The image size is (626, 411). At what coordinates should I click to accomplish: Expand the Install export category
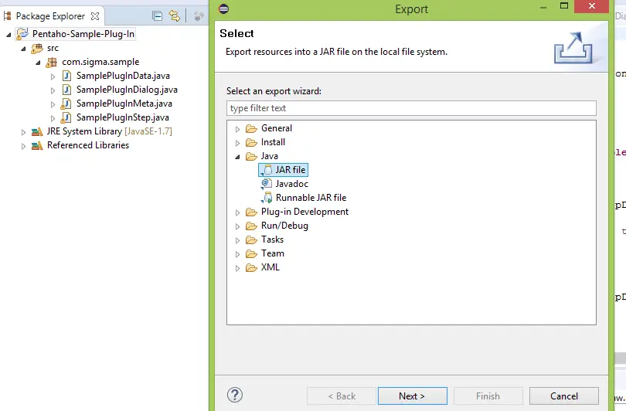(x=237, y=143)
